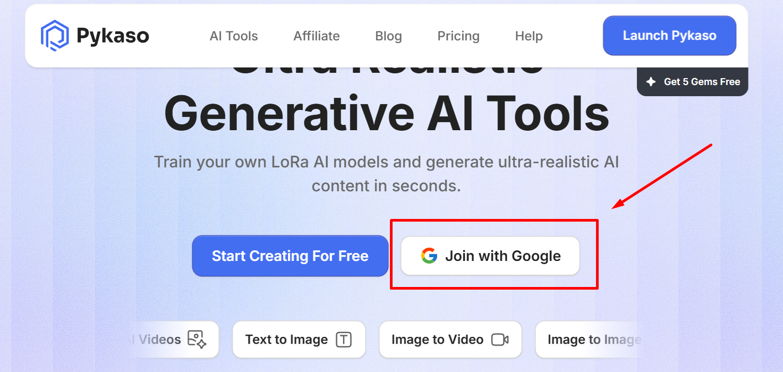Viewport: 783px width, 372px height.
Task: Join with Google using the highlighted button
Action: click(x=489, y=256)
